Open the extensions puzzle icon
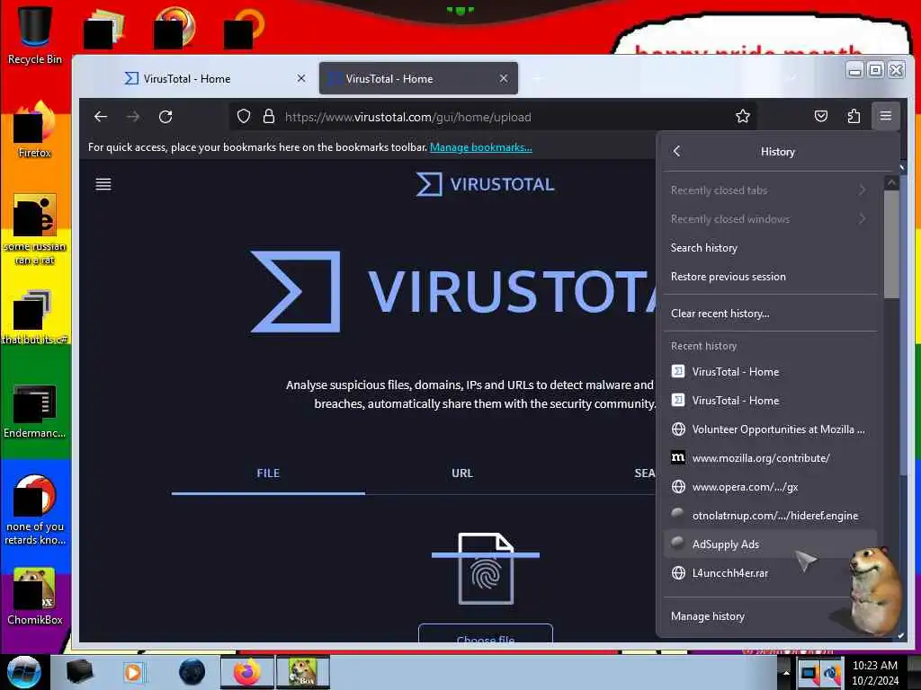Viewport: 921px width, 690px height. 854,116
